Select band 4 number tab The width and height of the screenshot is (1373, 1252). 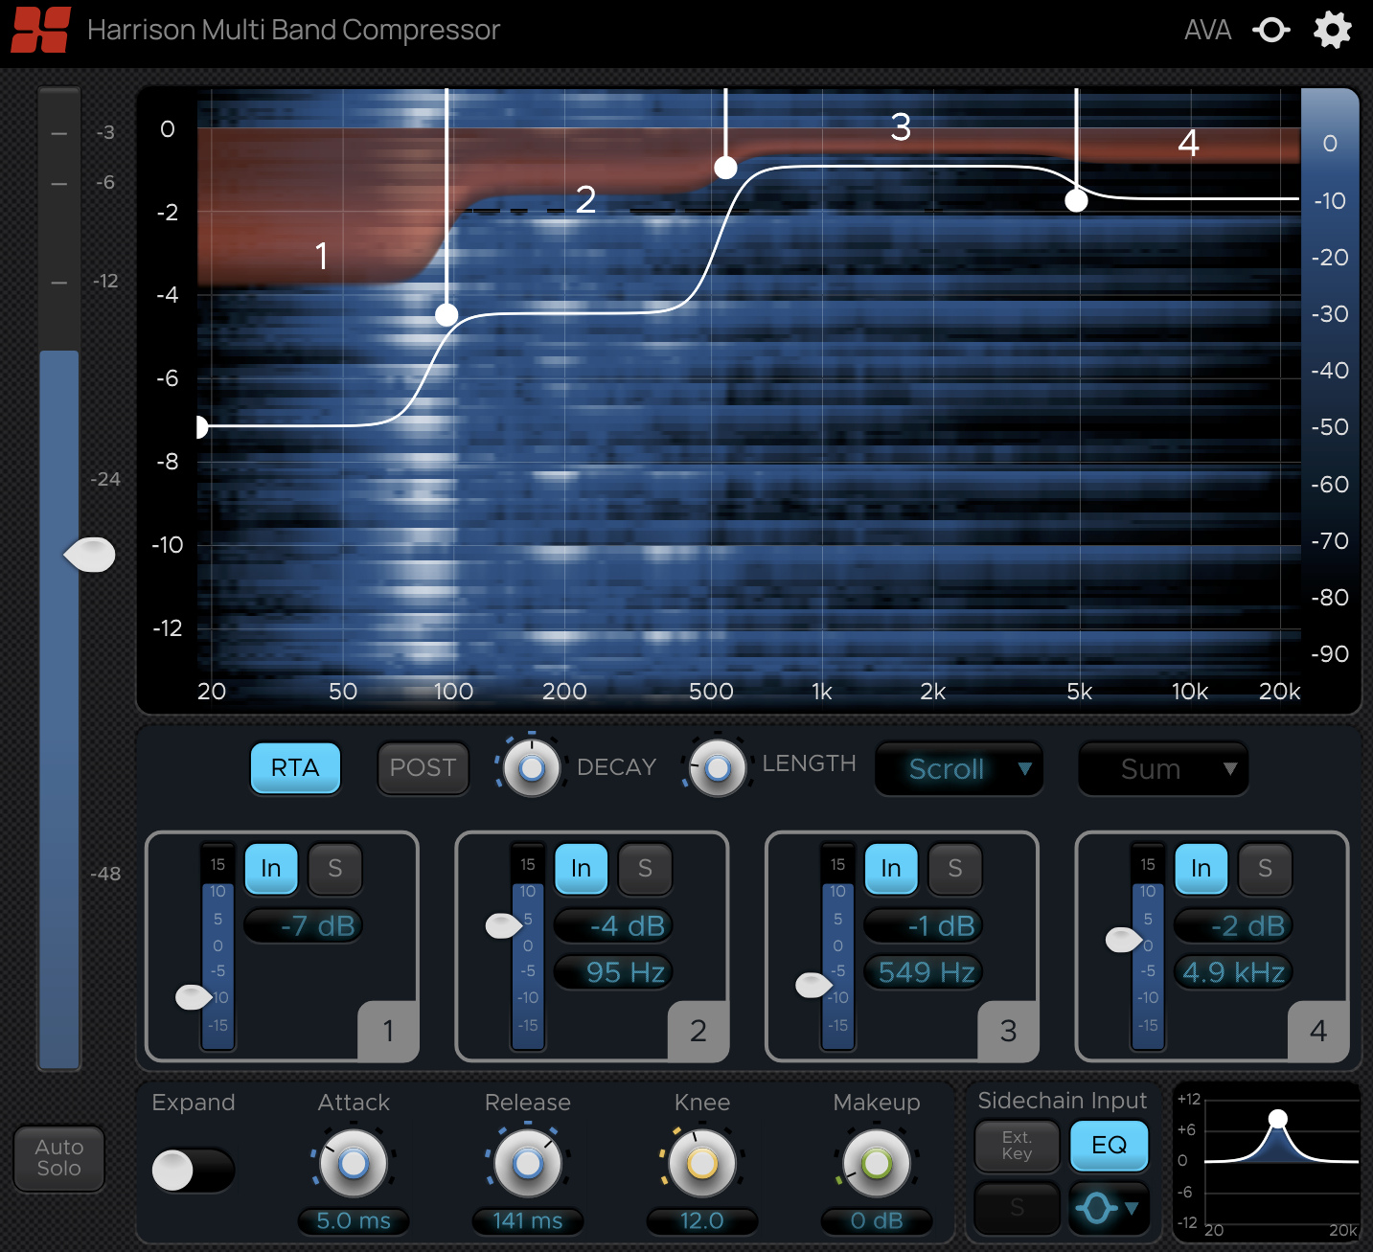(x=1317, y=1031)
